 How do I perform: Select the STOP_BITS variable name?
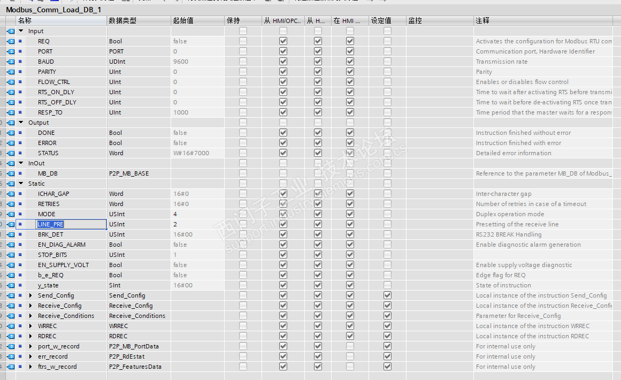(x=52, y=255)
